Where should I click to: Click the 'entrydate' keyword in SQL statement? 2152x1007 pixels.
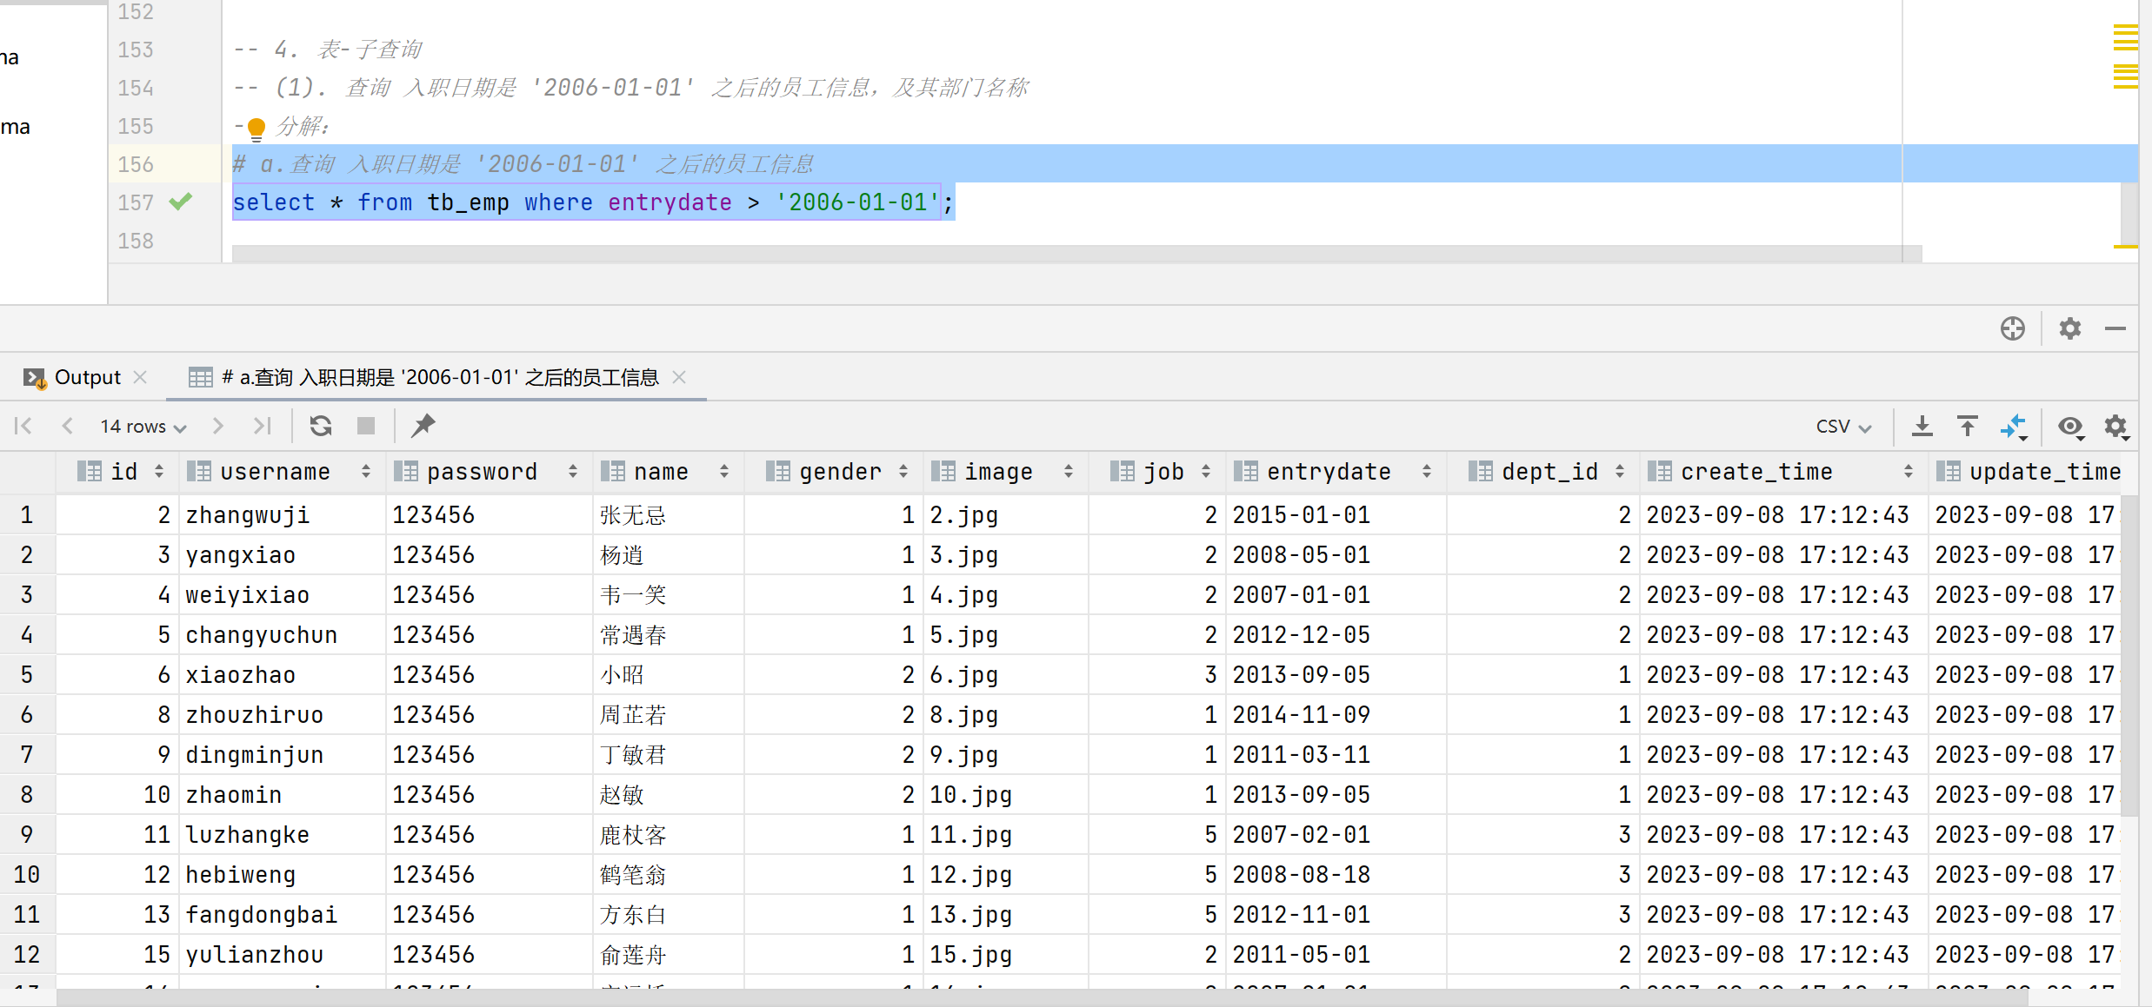pyautogui.click(x=670, y=202)
